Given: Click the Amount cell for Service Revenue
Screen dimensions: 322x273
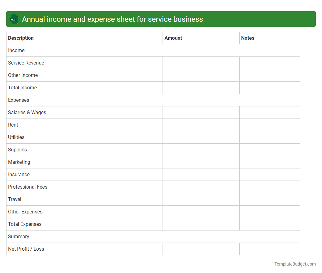Looking at the screenshot, I should click(x=201, y=63).
